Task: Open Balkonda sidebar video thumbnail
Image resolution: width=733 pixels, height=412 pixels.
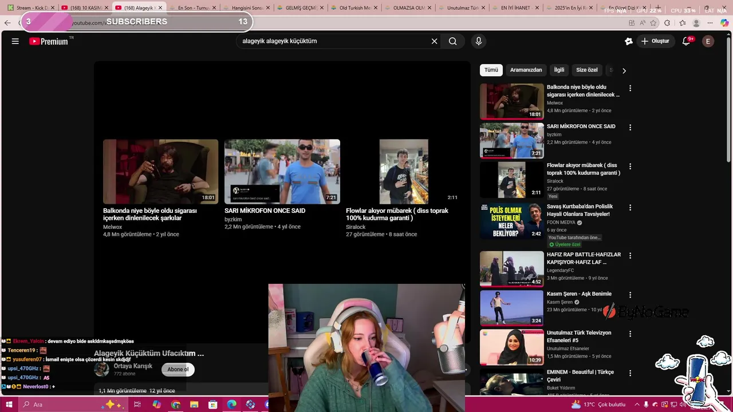Action: (512, 101)
